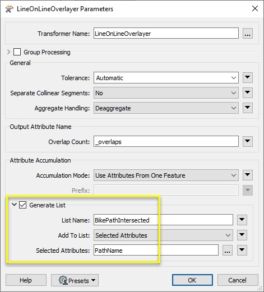The width and height of the screenshot is (264, 292).
Task: Open the arrow menu beside Overlap Count
Action: click(248, 141)
